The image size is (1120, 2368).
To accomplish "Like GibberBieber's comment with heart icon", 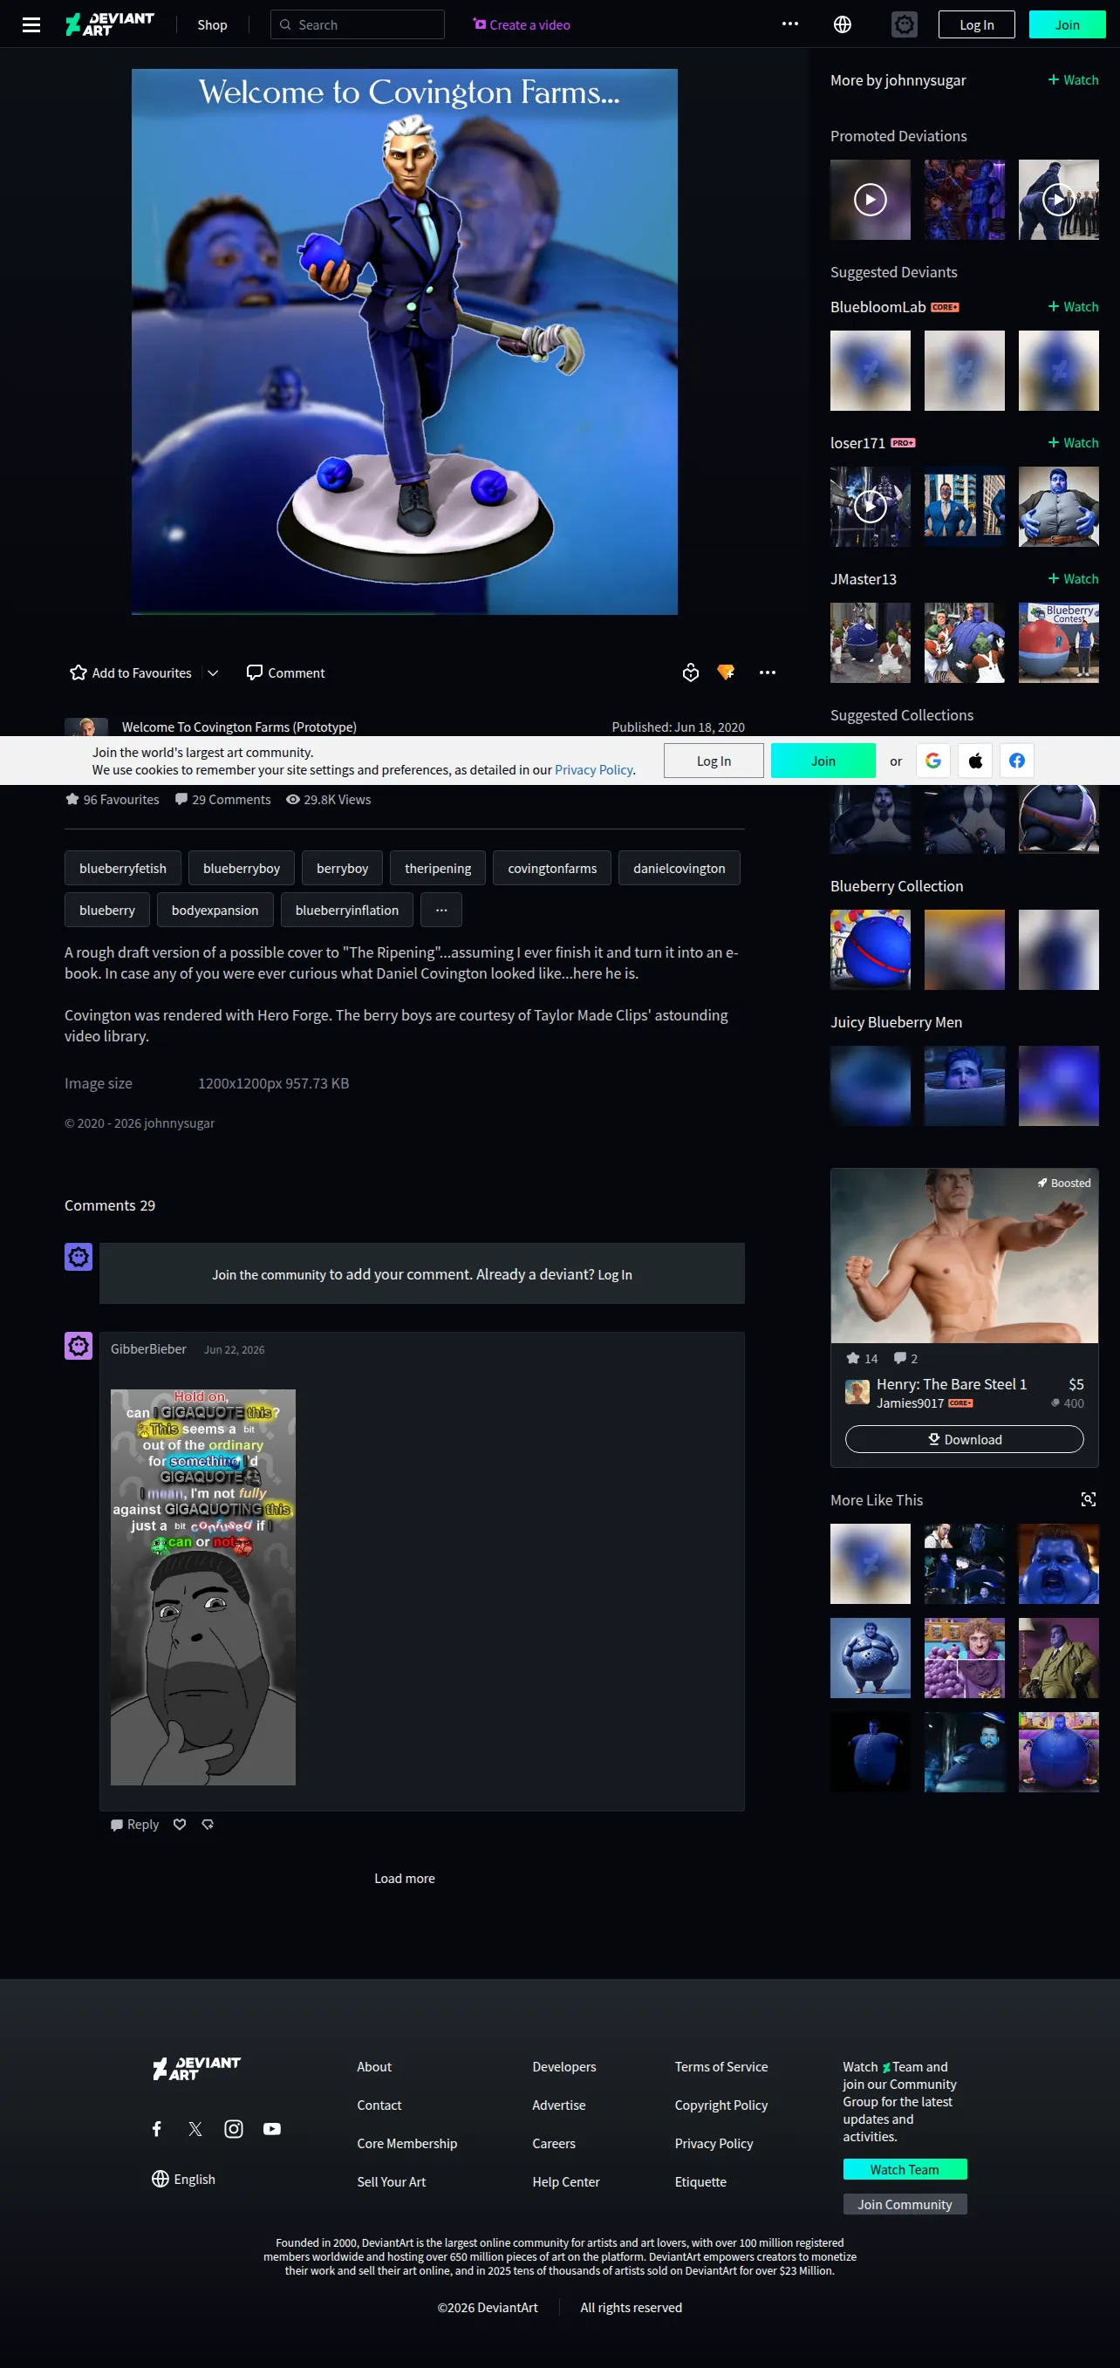I will 181,1824.
